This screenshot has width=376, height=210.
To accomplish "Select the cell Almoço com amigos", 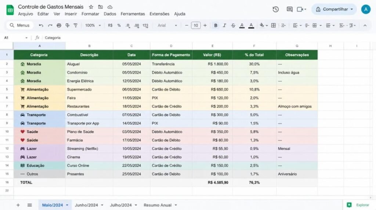I will pos(297,106).
